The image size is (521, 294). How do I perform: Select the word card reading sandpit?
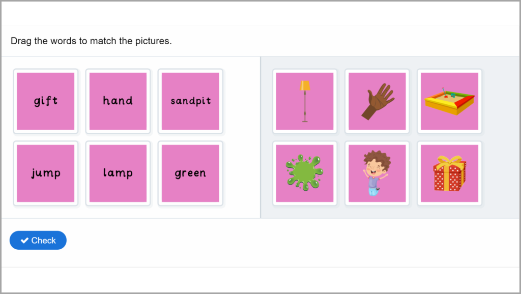click(x=190, y=101)
